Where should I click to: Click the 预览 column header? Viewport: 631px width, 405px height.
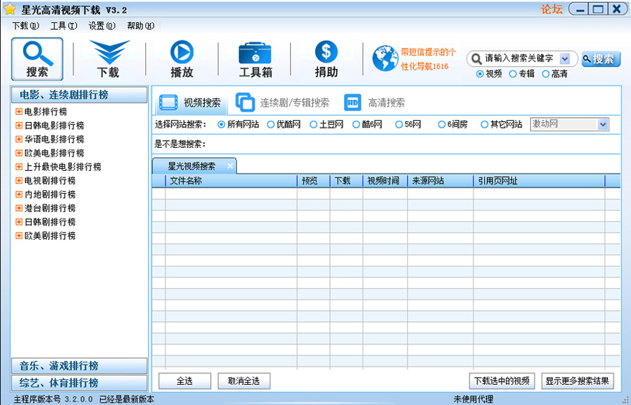click(x=314, y=181)
